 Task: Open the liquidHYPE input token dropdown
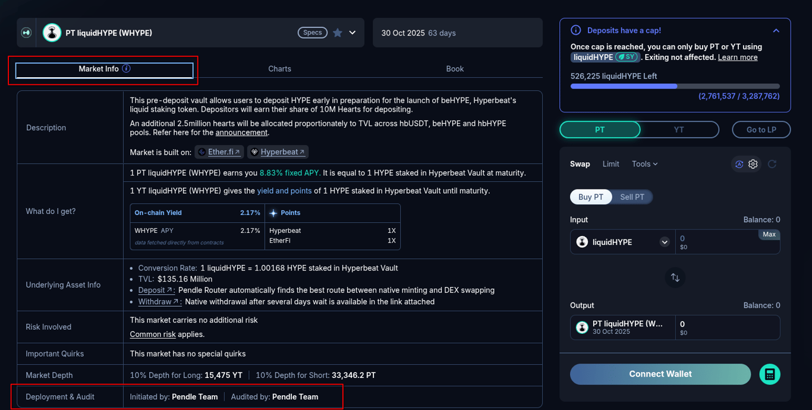(x=623, y=242)
